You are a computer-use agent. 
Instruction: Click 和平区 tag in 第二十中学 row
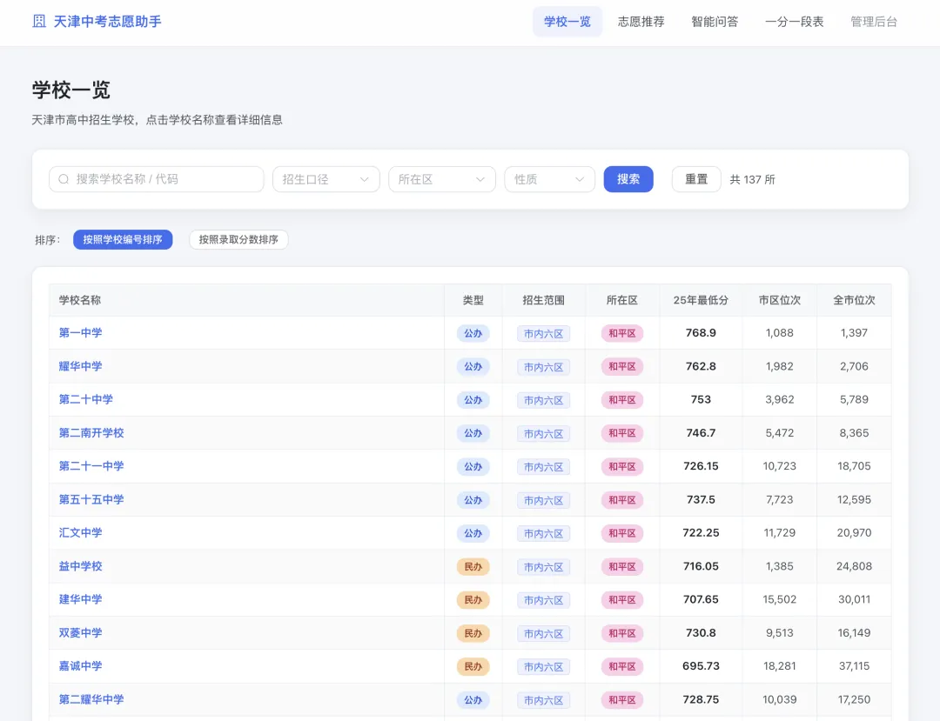pyautogui.click(x=621, y=400)
